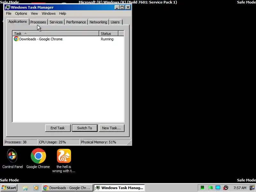Click Chrome icon in Downloads task row
The height and width of the screenshot is (192, 256).
(x=16, y=39)
